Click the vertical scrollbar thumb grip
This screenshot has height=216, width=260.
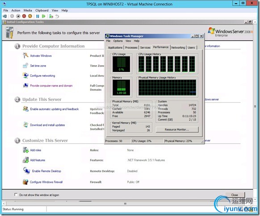click(x=255, y=106)
